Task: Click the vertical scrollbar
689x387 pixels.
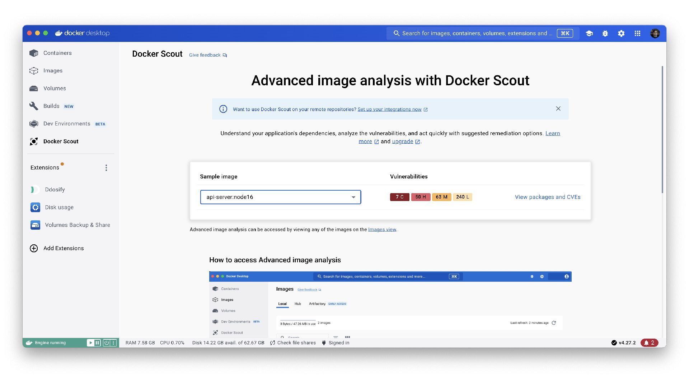Action: click(x=662, y=129)
